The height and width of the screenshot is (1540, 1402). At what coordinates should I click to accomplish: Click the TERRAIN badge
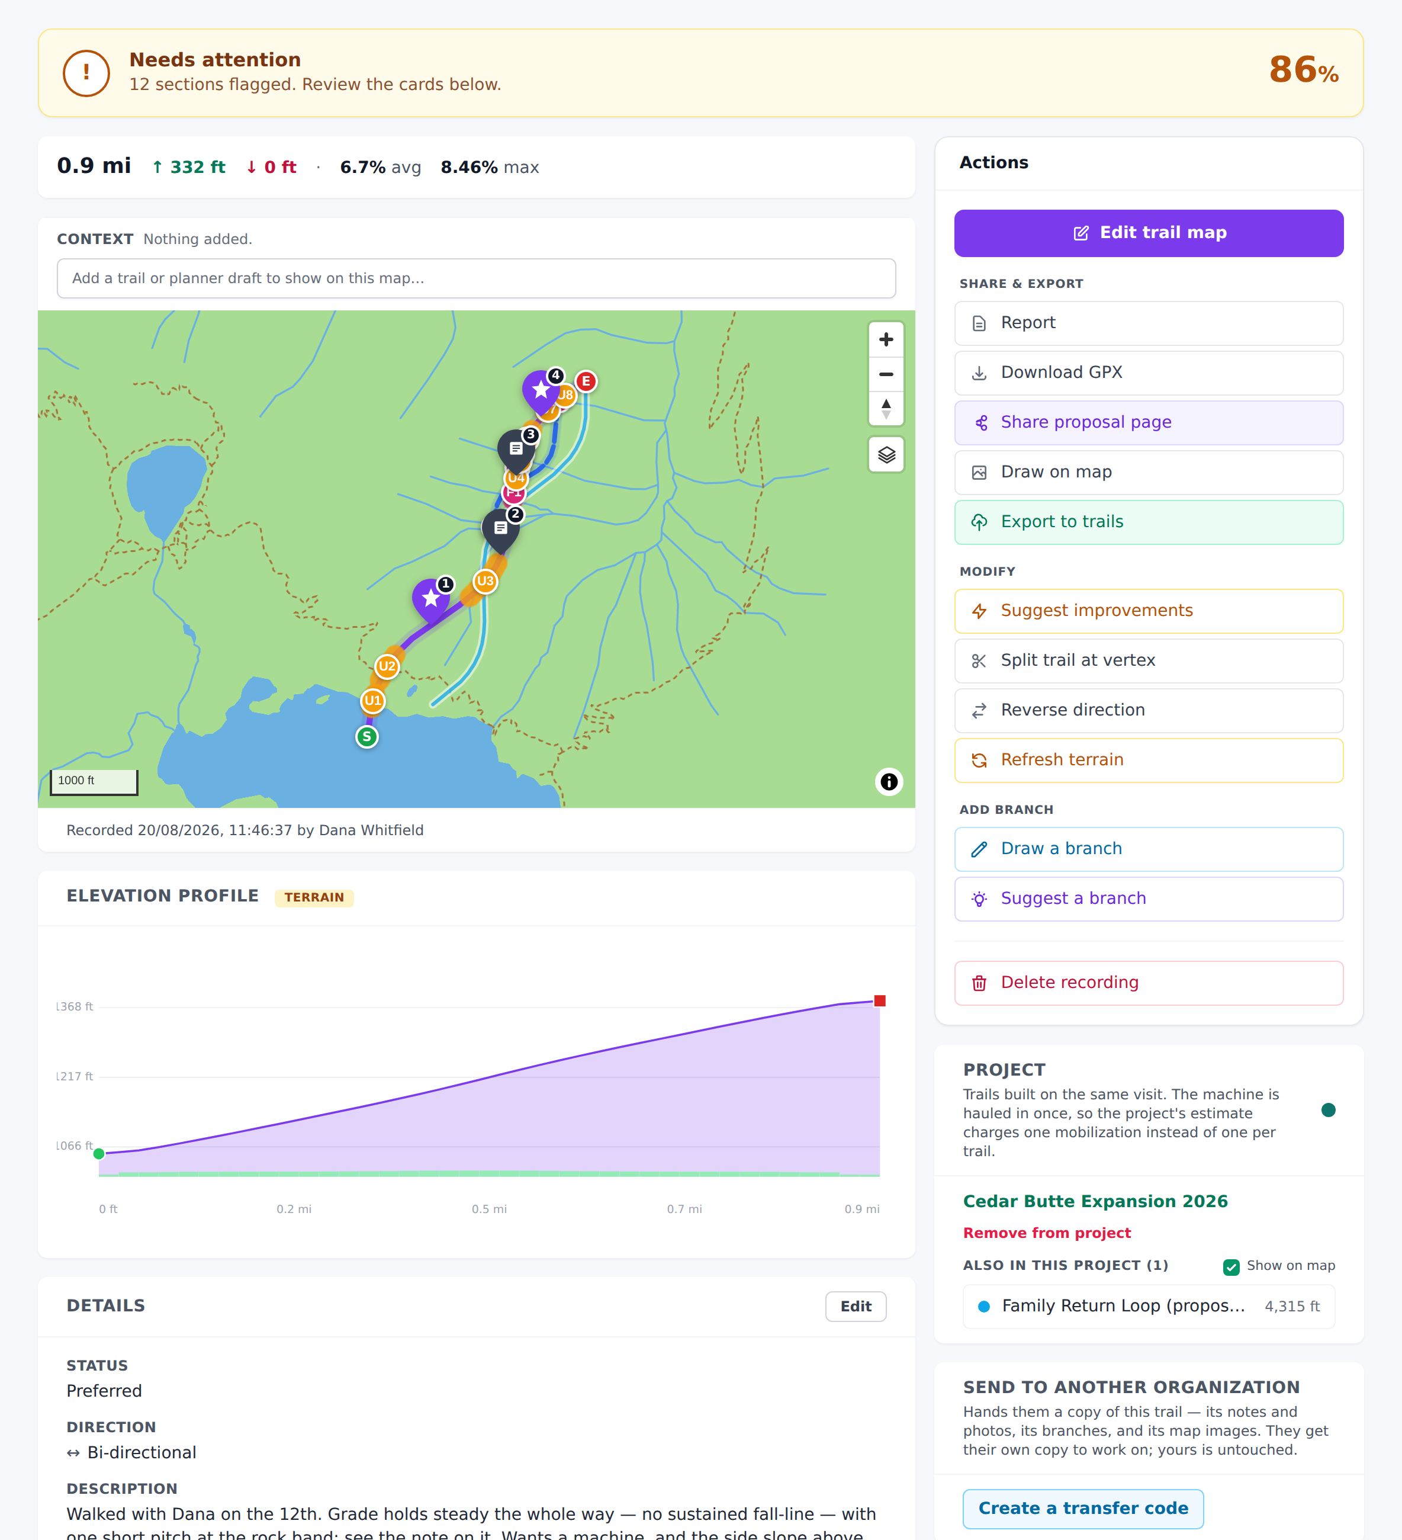pyautogui.click(x=314, y=897)
